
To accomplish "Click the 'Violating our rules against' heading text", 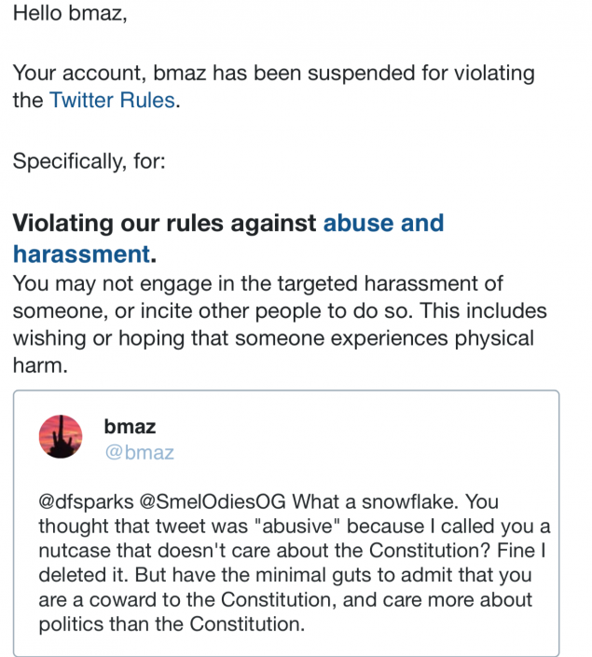I will 164,224.
